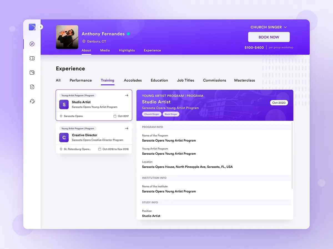The width and height of the screenshot is (333, 249).
Task: Open the CHURCH SINGER dropdown
Action: click(x=268, y=27)
